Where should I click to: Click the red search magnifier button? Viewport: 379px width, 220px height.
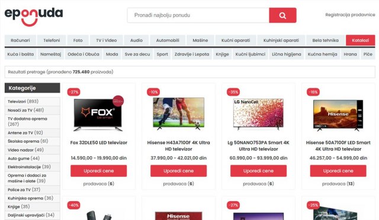coord(282,15)
